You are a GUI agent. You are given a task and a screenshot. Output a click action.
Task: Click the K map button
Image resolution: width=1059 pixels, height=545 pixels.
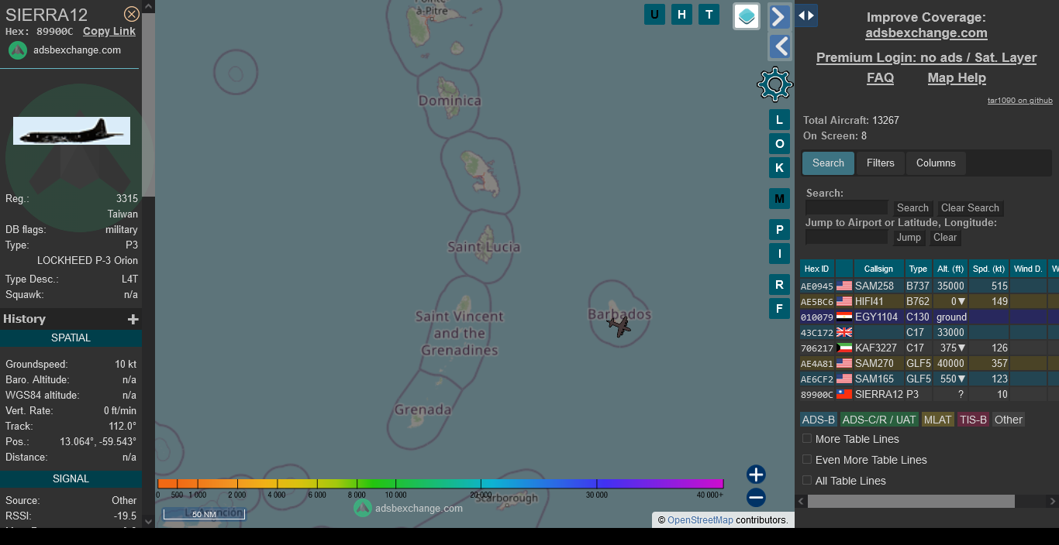(780, 167)
